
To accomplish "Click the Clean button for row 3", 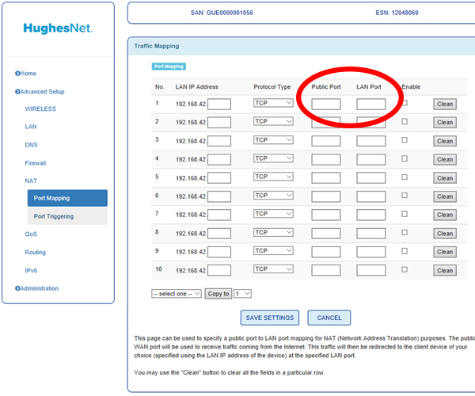I will tap(445, 141).
